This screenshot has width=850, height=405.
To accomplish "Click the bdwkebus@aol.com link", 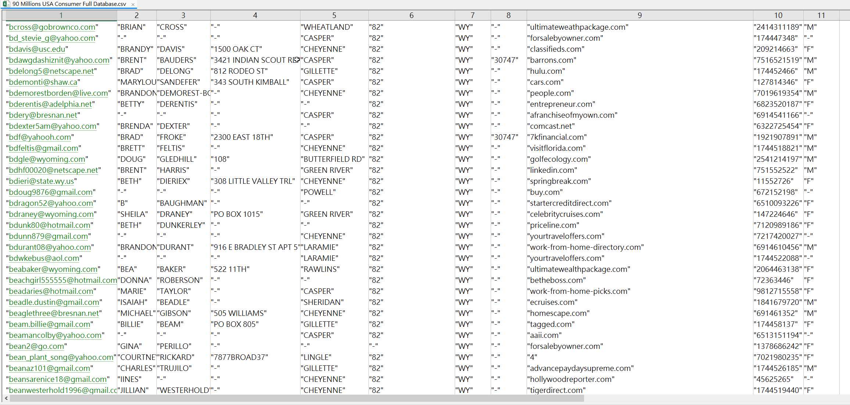I will pyautogui.click(x=44, y=258).
